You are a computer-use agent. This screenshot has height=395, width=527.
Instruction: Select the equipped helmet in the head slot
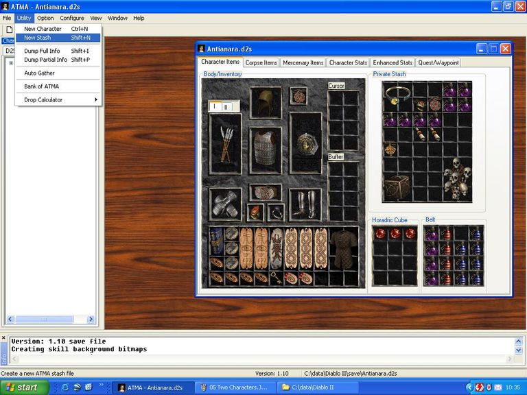coord(266,102)
